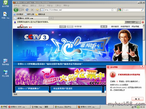Select the 非常6+1 CCTV.com tab
The width and height of the screenshot is (146, 109).
[31, 18]
